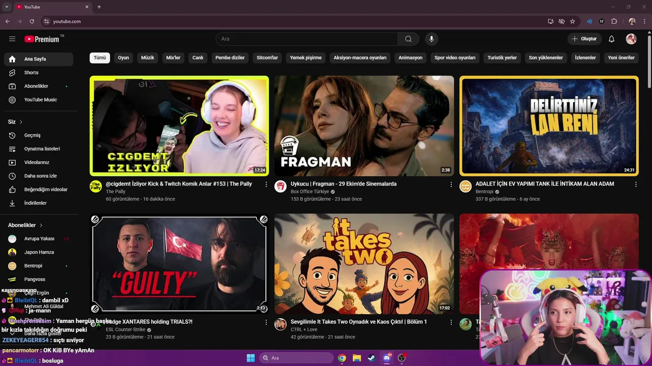Click the YouTube search input field
Image resolution: width=652 pixels, height=366 pixels.
pyautogui.click(x=307, y=39)
